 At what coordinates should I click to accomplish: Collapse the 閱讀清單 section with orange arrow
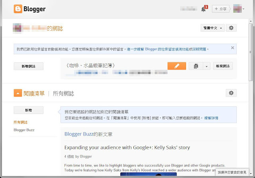pos(18,93)
